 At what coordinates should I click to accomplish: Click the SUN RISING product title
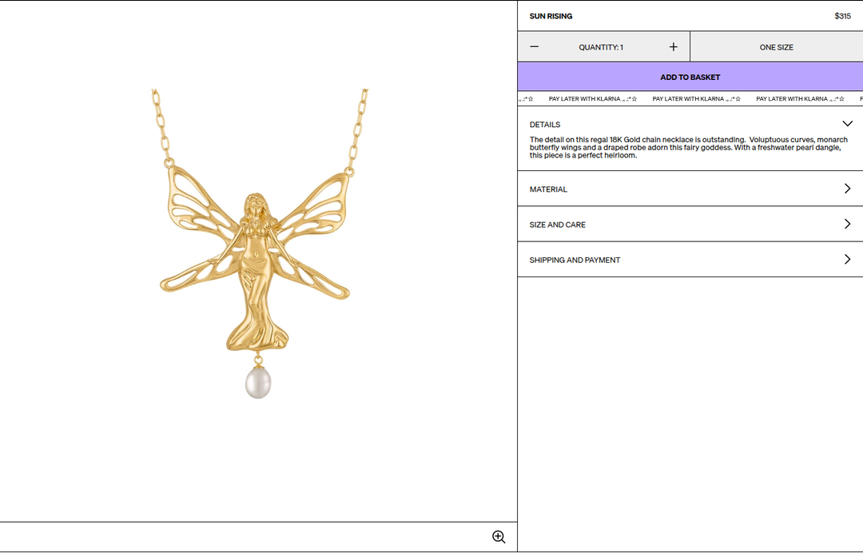click(x=551, y=16)
